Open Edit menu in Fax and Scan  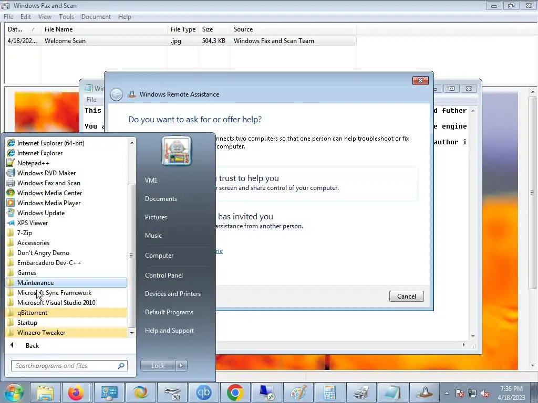[26, 17]
